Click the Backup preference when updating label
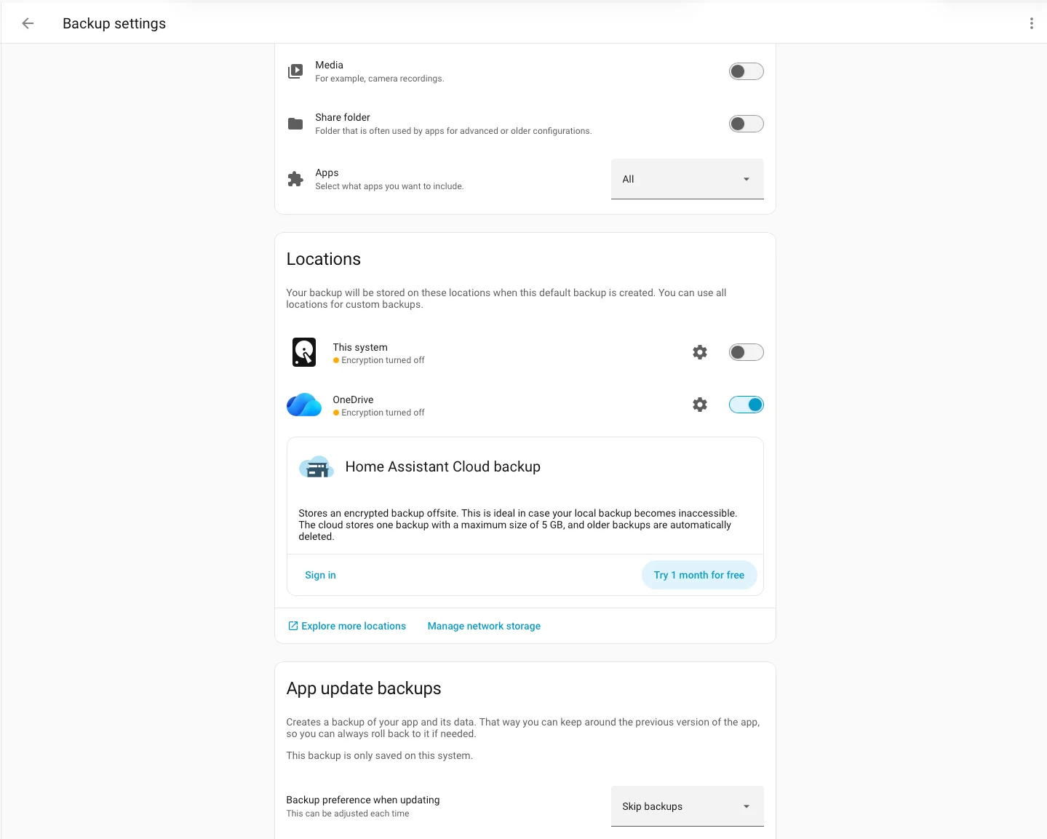 tap(363, 800)
